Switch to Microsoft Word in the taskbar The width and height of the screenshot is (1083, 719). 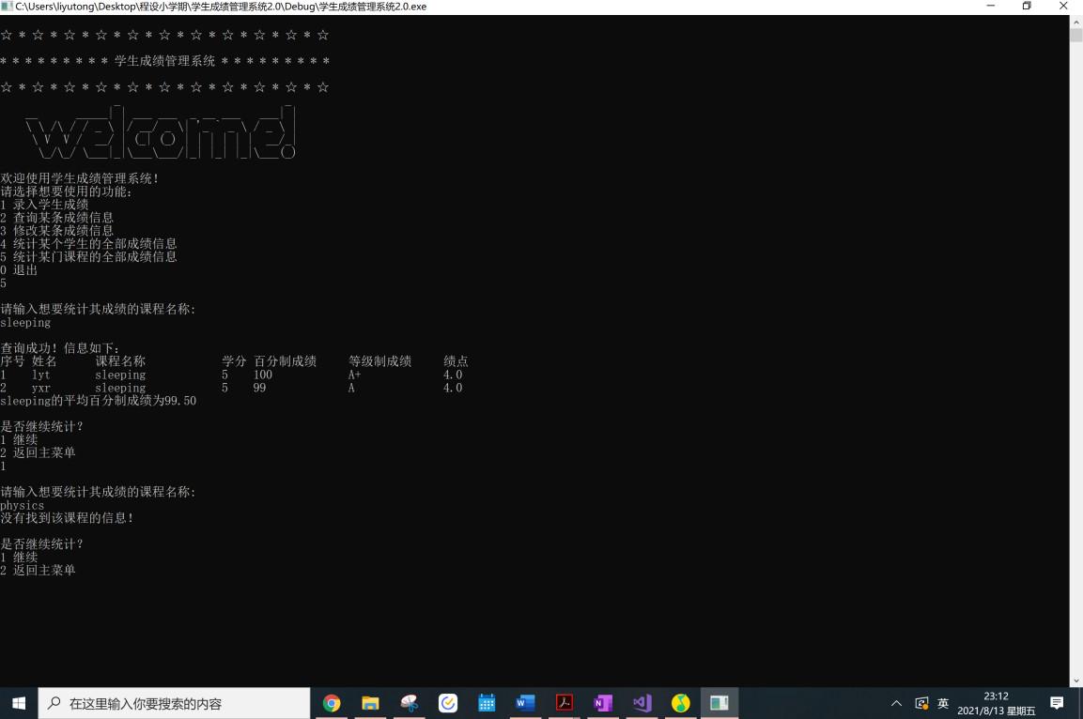[526, 703]
